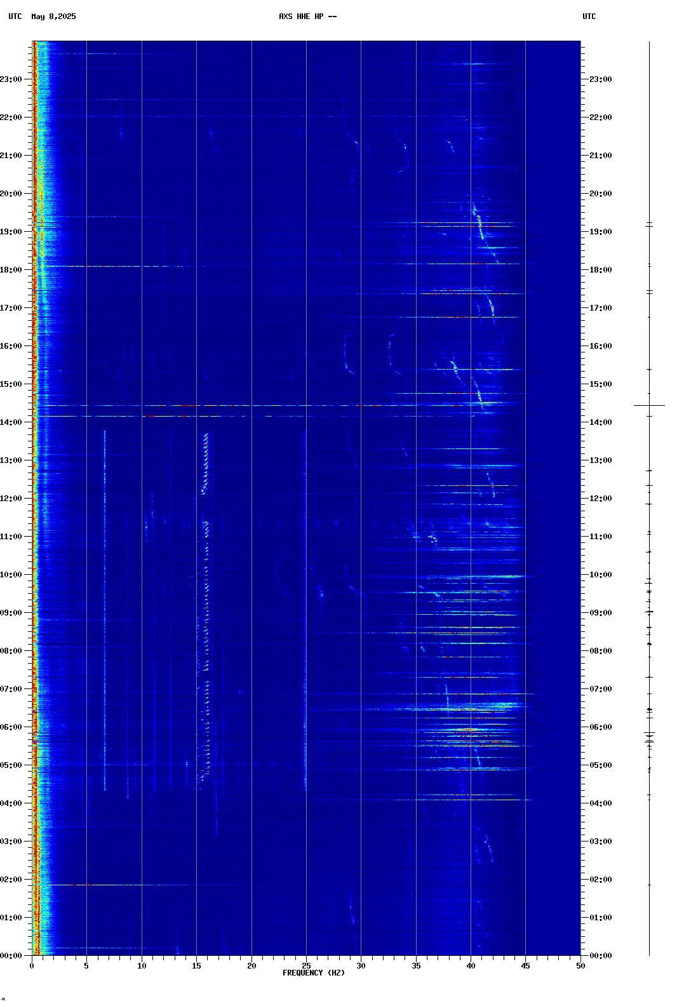Click the 35 Hz frequency axis label

click(x=416, y=966)
